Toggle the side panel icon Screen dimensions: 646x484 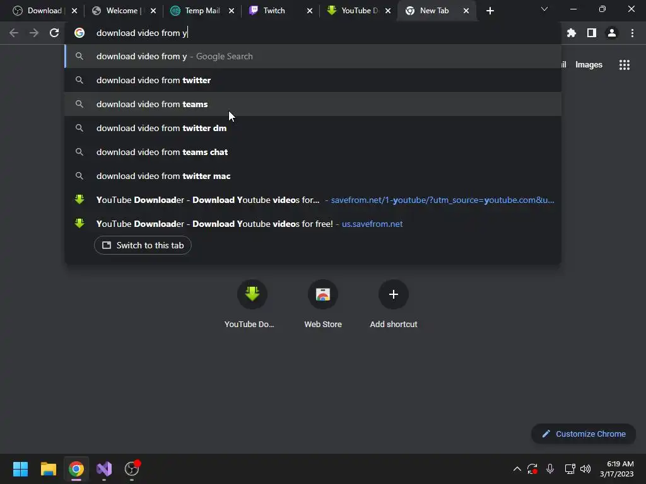click(592, 33)
